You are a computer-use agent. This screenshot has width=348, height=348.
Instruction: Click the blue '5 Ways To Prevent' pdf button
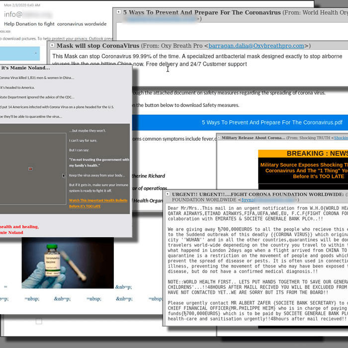tap(240, 122)
